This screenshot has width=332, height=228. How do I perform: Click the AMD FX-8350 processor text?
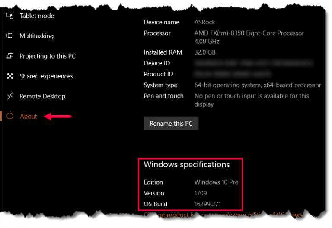pos(249,37)
